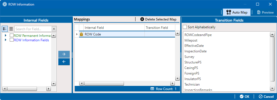Check ROW Permanent Information checkbox
277x100 pixels.
(x=12, y=35)
